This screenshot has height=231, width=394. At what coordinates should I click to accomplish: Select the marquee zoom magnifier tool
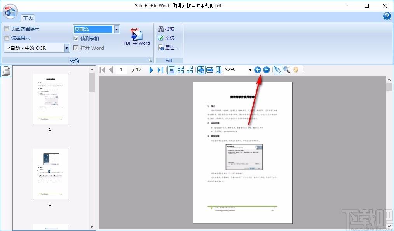point(287,70)
